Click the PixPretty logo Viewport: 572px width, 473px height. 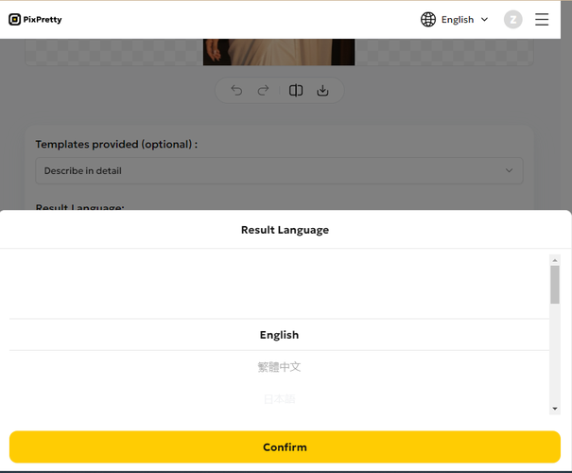pyautogui.click(x=36, y=19)
